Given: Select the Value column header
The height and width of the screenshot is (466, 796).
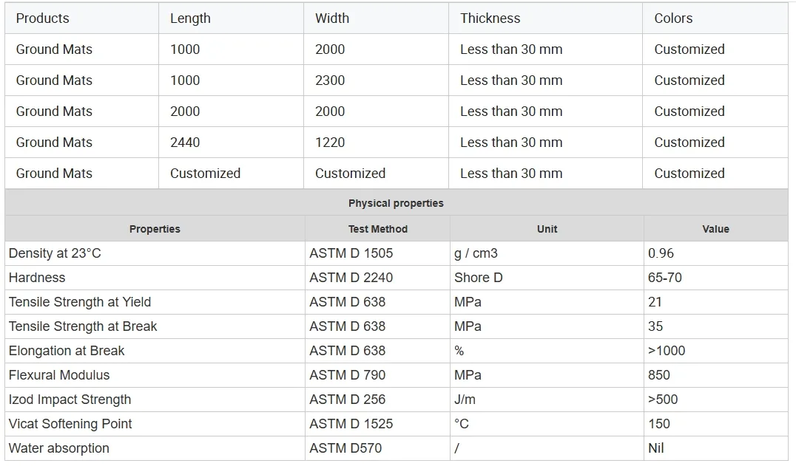Looking at the screenshot, I should tap(715, 229).
